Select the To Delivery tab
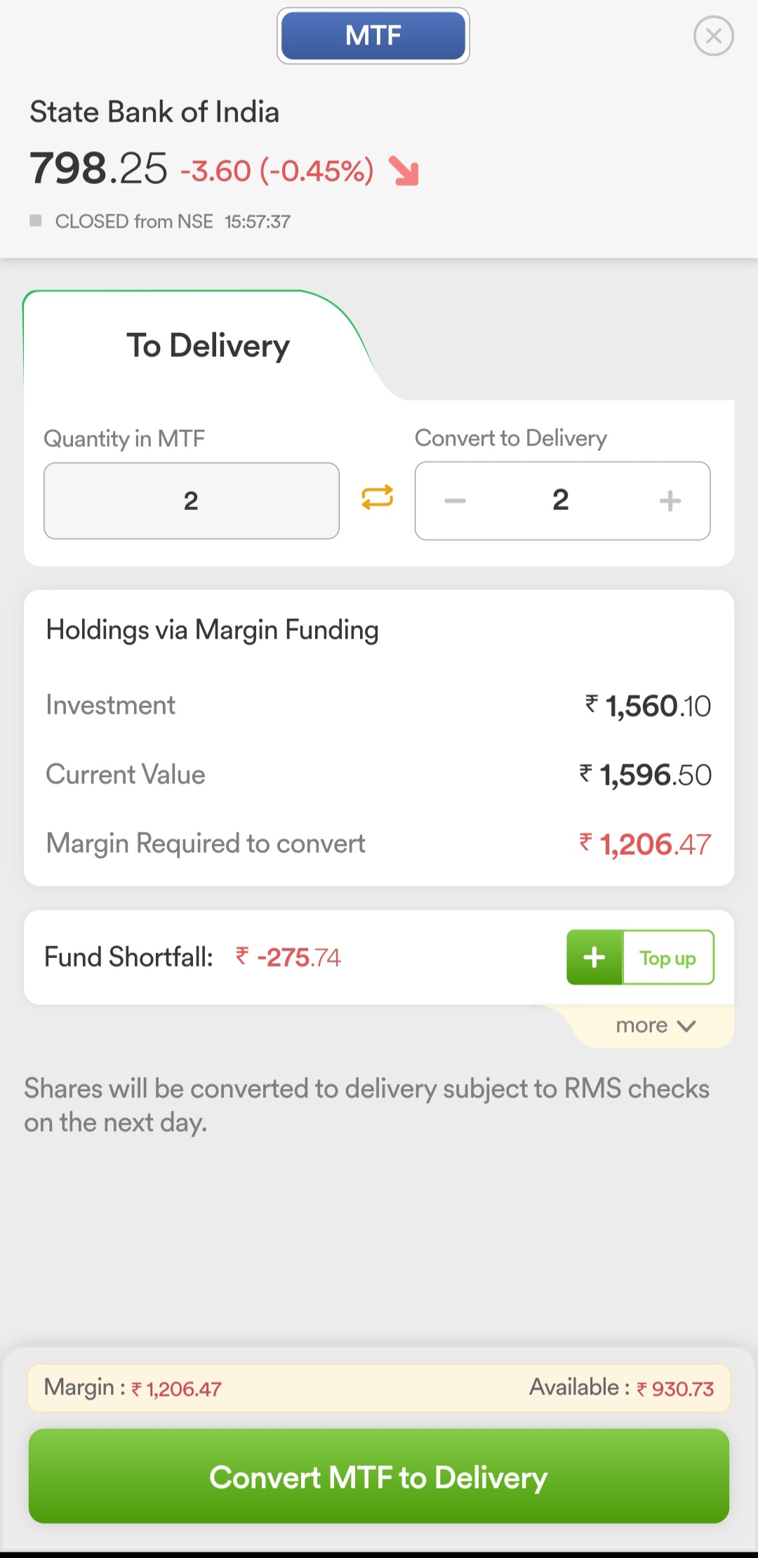 pyautogui.click(x=208, y=346)
